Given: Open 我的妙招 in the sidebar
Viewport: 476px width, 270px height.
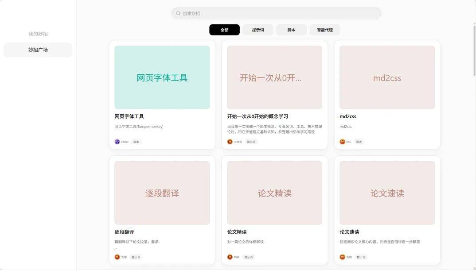Looking at the screenshot, I should 37,33.
